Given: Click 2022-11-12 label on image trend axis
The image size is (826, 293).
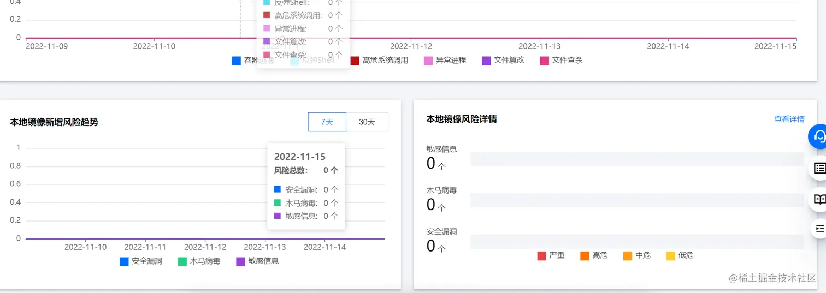Looking at the screenshot, I should click(205, 247).
